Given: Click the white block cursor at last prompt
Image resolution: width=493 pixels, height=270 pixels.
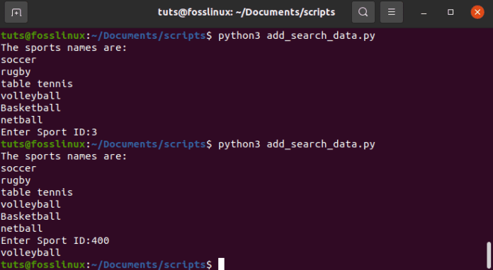Looking at the screenshot, I should (221, 264).
